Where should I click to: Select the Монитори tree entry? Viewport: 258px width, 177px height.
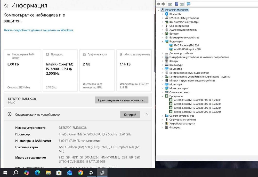click(x=175, y=84)
